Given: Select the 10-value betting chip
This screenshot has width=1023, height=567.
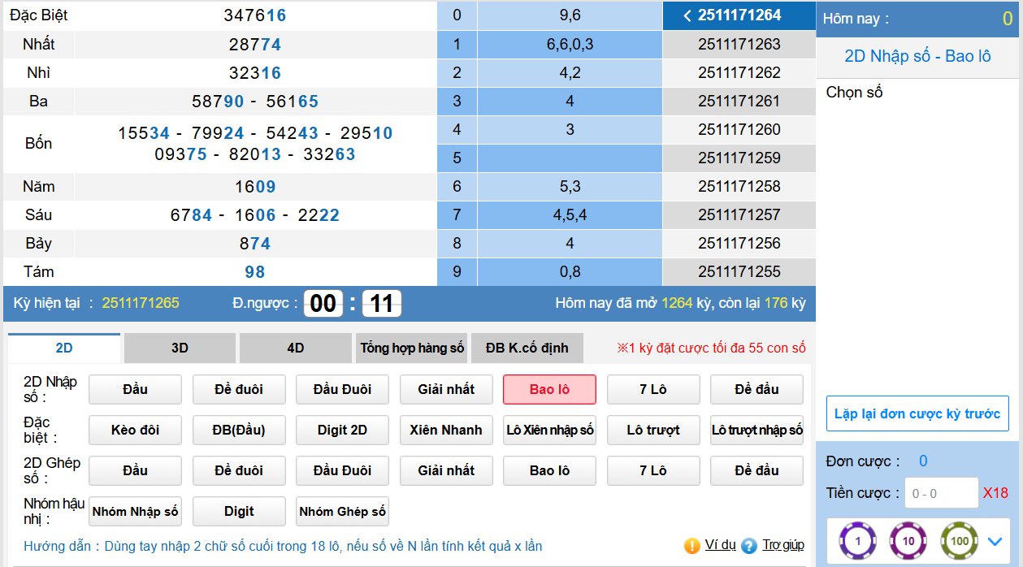Looking at the screenshot, I should click(908, 541).
